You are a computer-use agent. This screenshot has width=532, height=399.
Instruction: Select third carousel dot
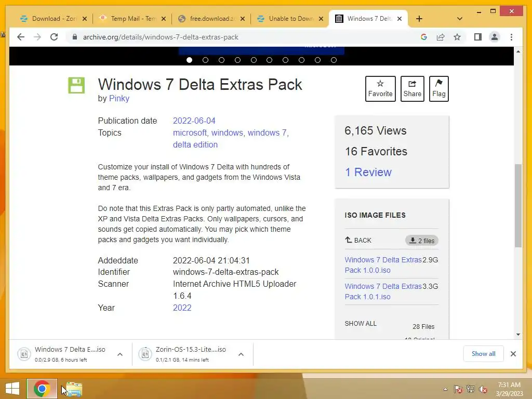pos(221,60)
